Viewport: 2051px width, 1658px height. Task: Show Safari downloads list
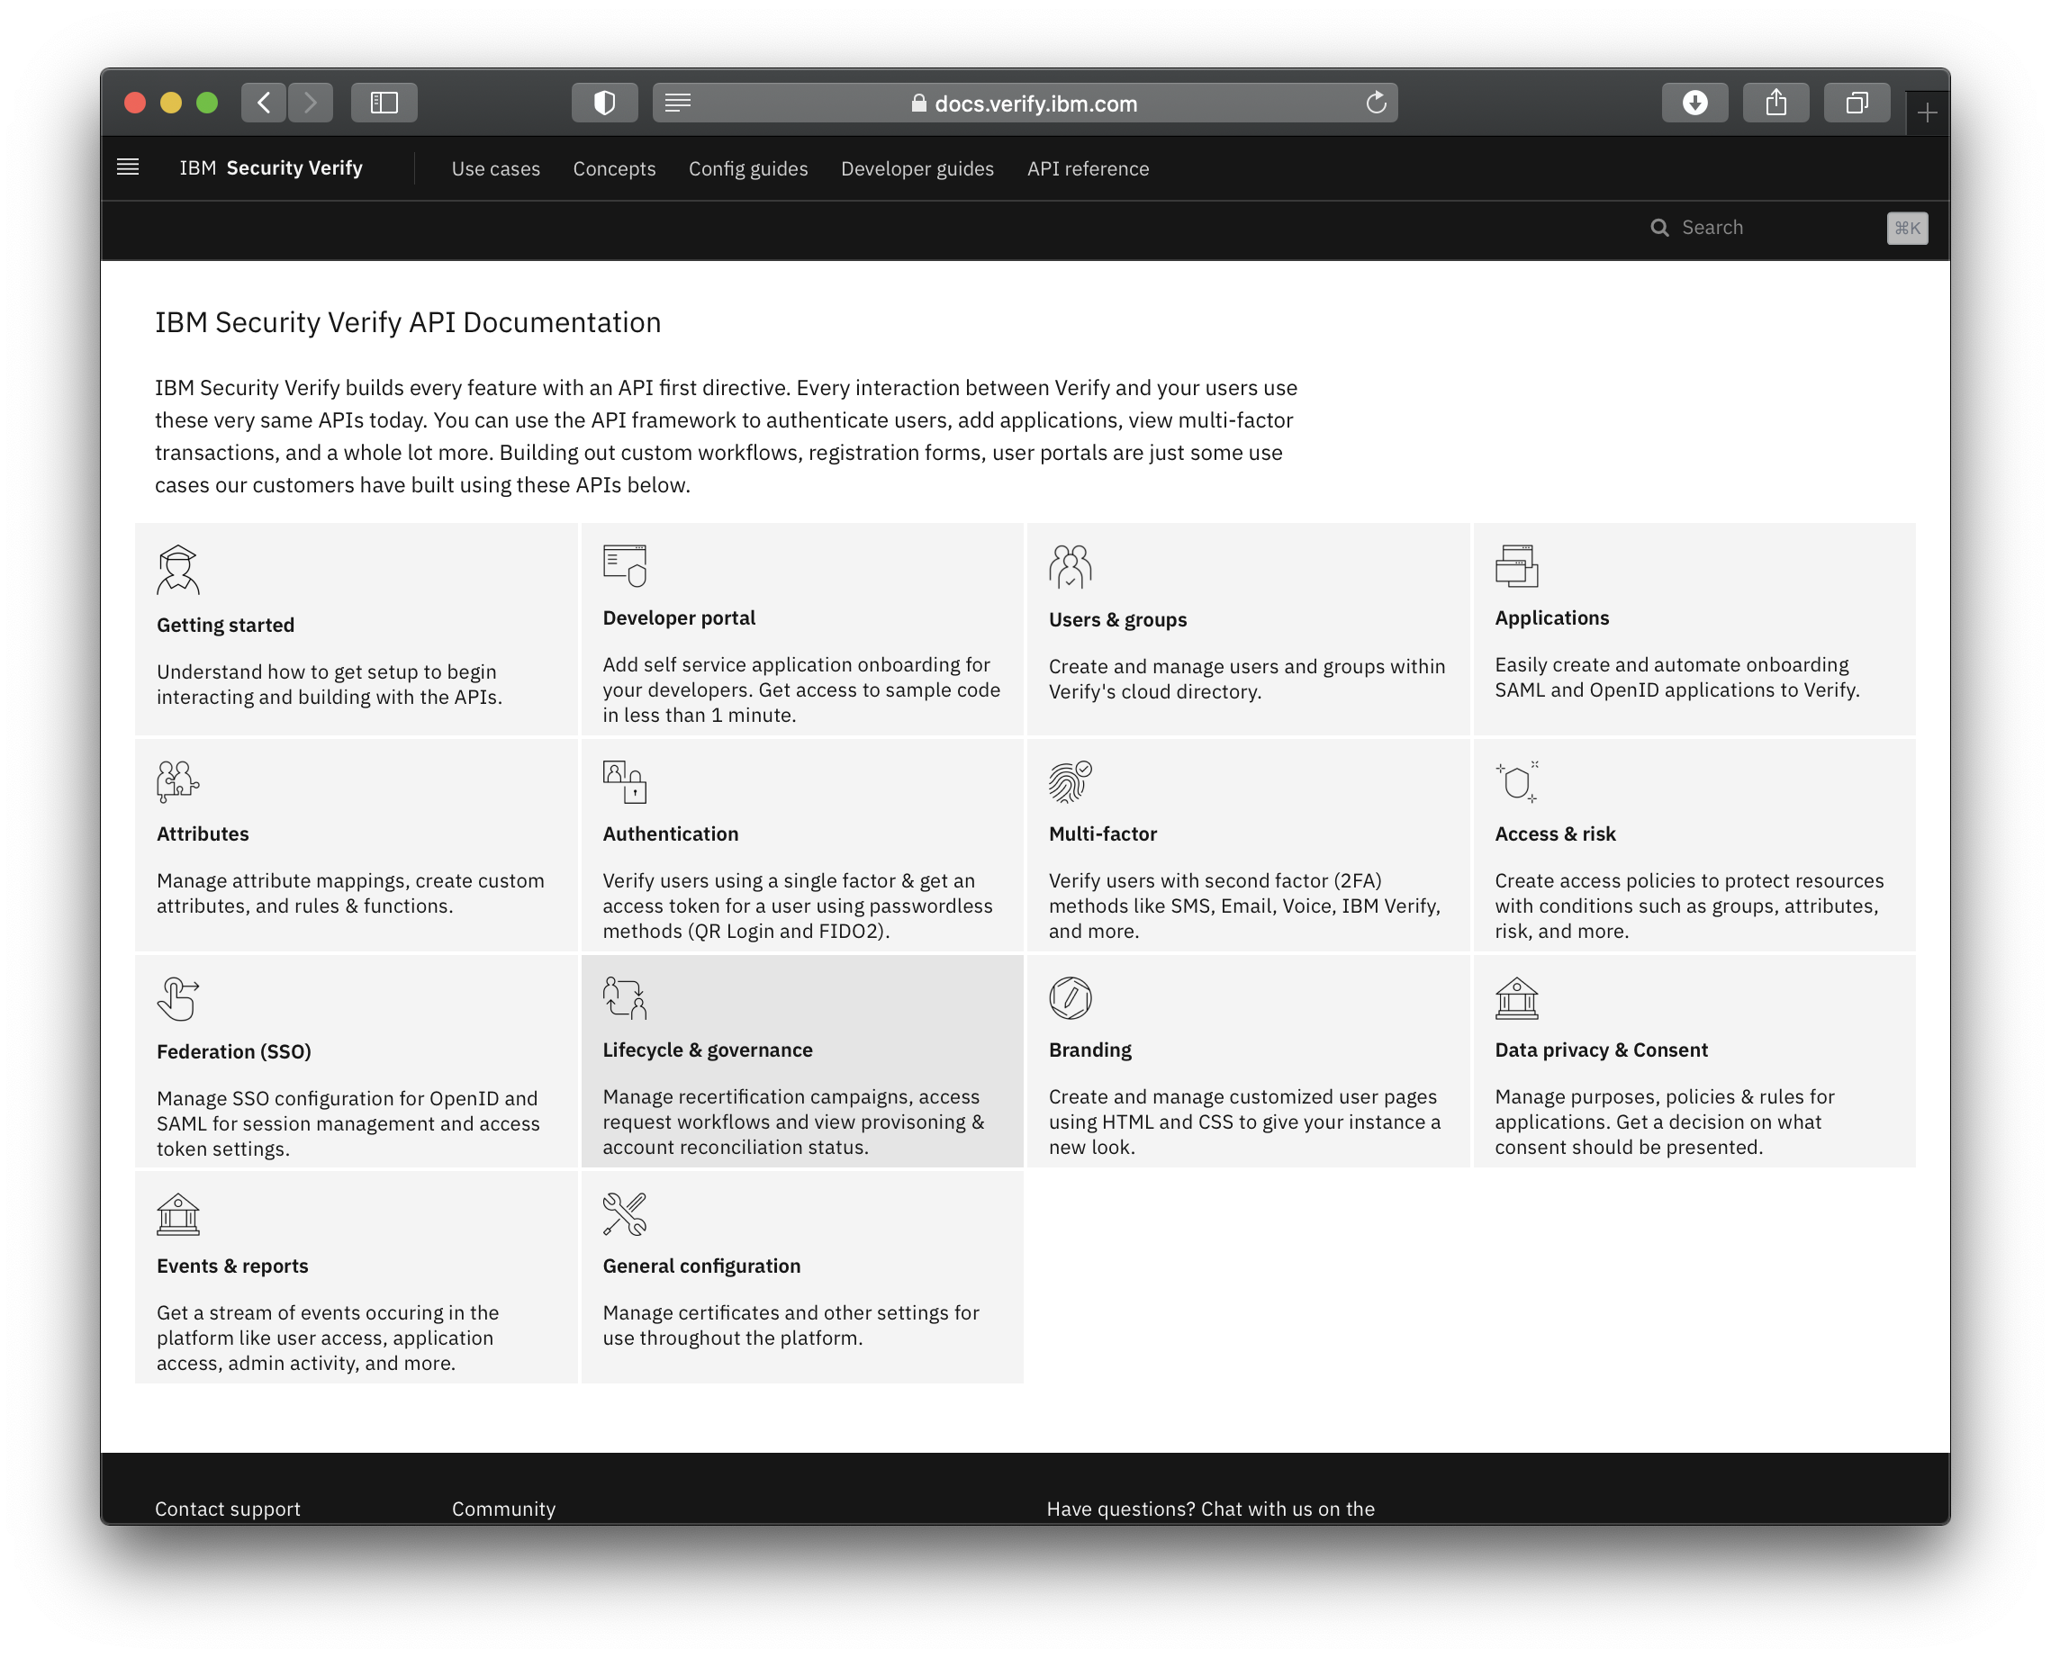(x=1694, y=104)
